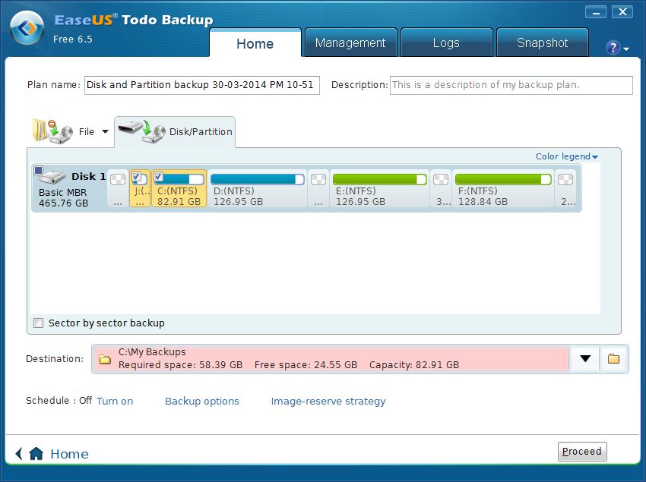Open the help menu dropdown arrow

point(626,49)
